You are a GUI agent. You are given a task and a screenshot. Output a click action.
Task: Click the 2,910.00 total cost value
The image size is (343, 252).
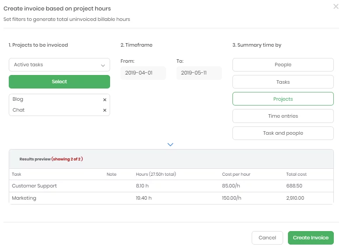tap(295, 198)
